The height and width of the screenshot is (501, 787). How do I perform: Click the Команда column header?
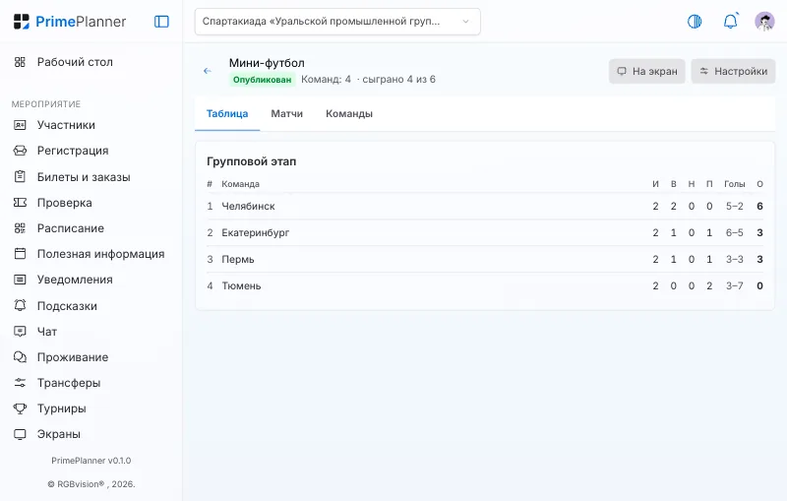pos(240,184)
